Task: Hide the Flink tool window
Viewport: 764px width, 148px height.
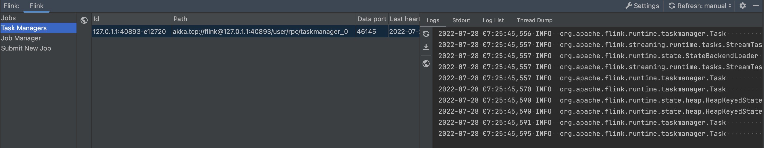Action: [x=756, y=6]
